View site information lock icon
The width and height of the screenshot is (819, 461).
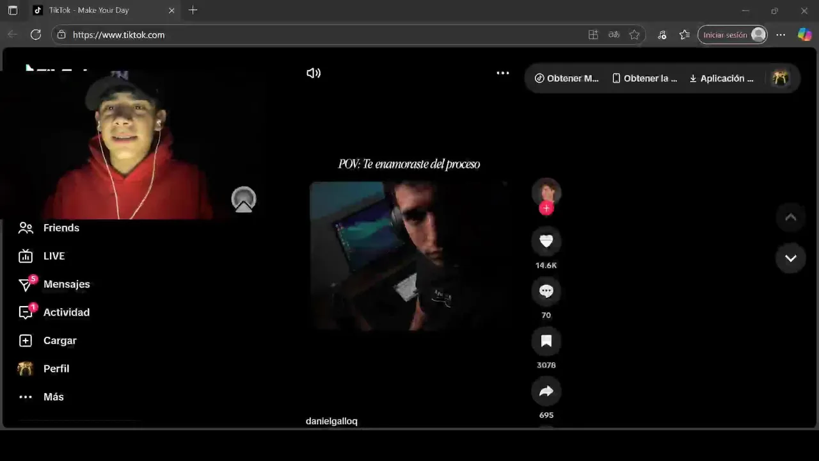tap(61, 35)
